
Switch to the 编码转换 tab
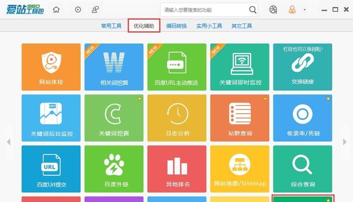coord(176,26)
